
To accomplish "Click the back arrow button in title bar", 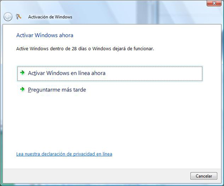I will pyautogui.click(x=8, y=17).
